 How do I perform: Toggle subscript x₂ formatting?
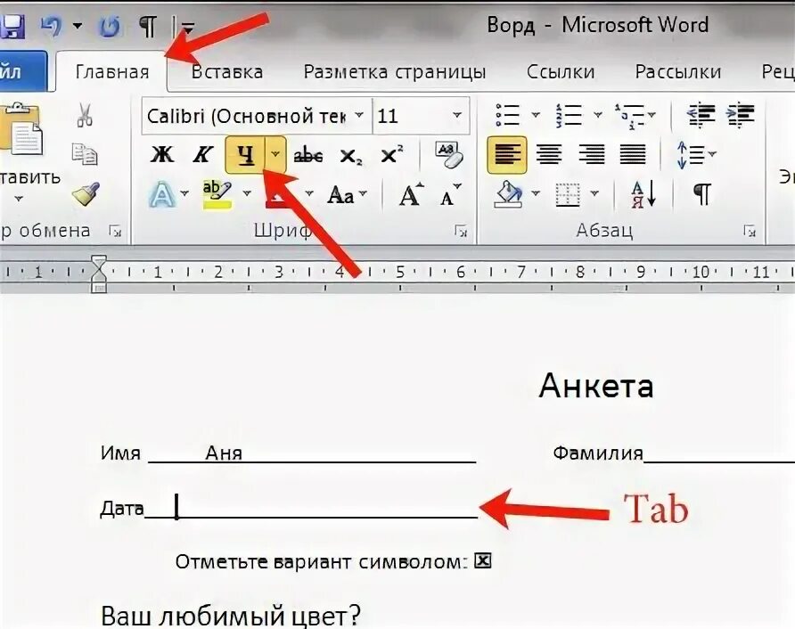(x=351, y=156)
